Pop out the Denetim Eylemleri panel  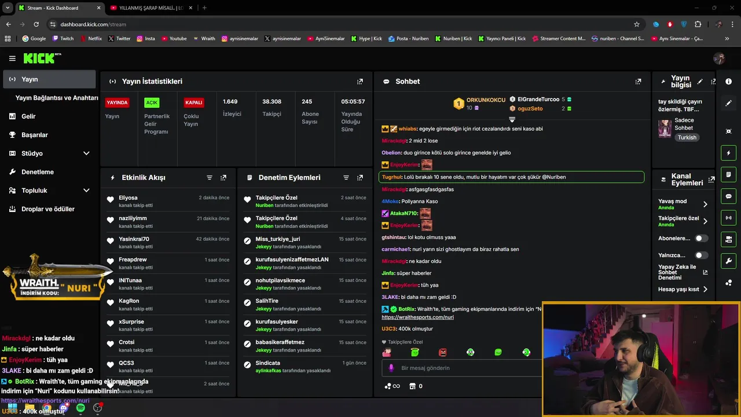pos(360,178)
